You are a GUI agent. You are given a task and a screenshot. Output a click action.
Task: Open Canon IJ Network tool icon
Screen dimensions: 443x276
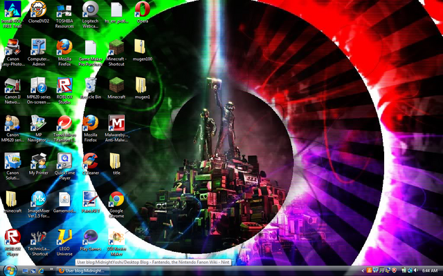coord(12,90)
